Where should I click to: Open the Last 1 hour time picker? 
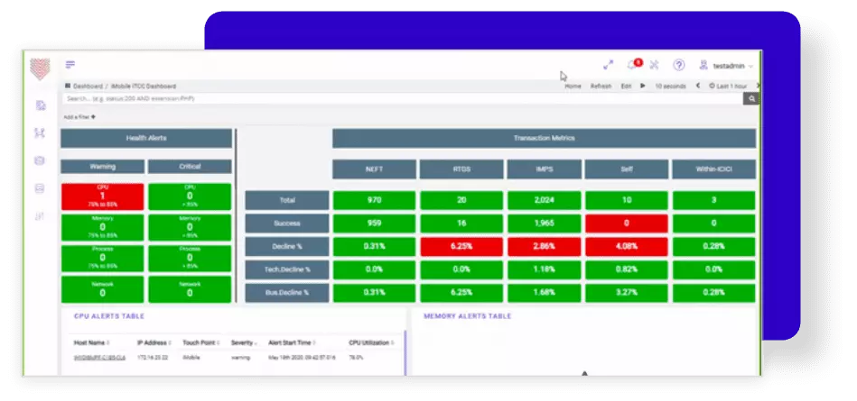click(729, 87)
